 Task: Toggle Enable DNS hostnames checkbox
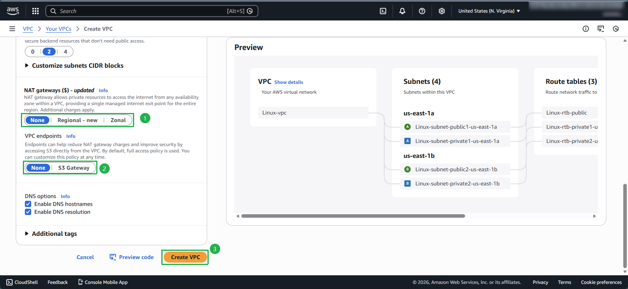tap(28, 204)
